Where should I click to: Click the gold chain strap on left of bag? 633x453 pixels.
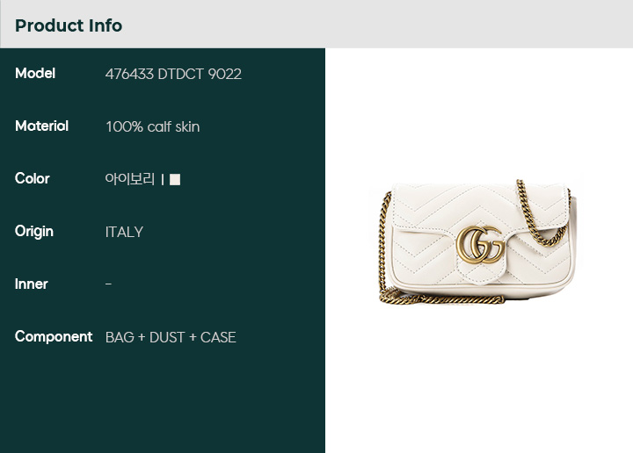382,246
